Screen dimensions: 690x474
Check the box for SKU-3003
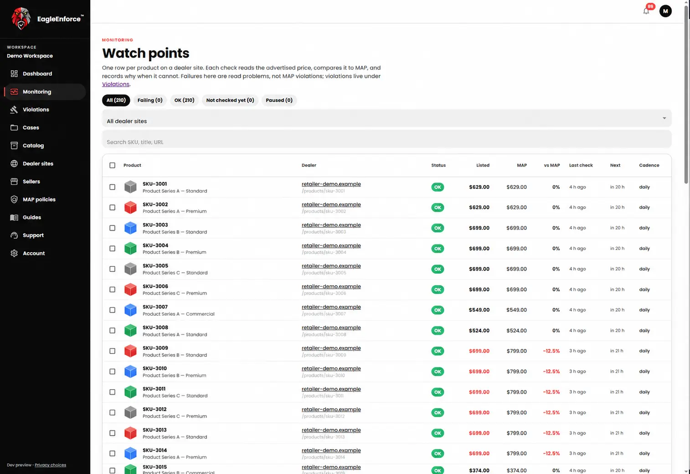point(113,228)
